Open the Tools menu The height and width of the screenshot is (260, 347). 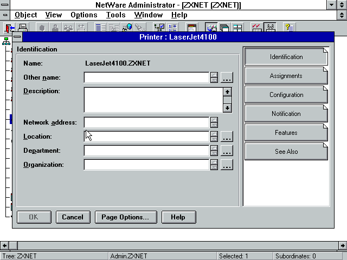pos(115,15)
